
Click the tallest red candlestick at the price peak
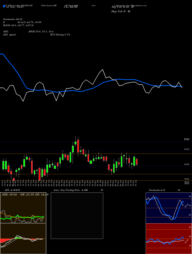click(78, 146)
